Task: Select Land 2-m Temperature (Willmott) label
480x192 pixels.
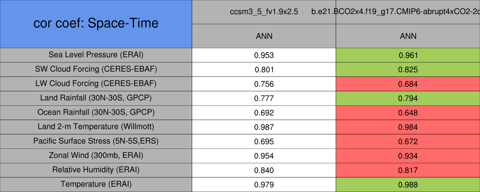Action: (96, 127)
